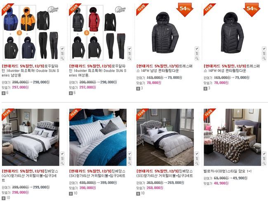Click the white Q/K bedding bedroom thumbnail

(x=31, y=137)
